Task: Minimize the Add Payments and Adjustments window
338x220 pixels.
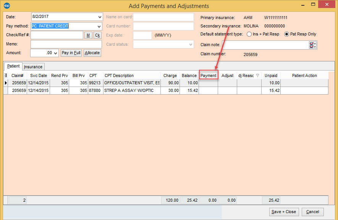Action: 303,5
